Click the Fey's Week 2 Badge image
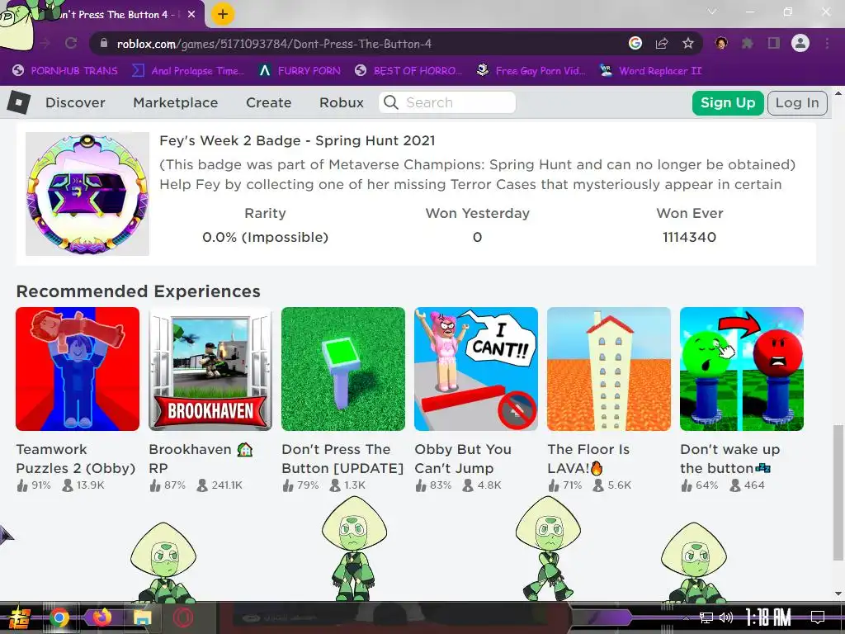 click(87, 194)
